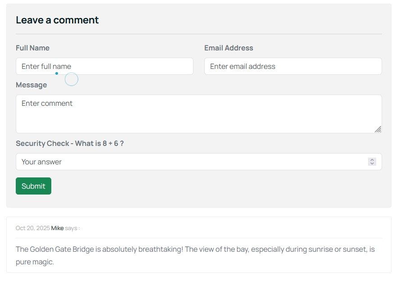Click the spinner control on the answer field
396x281 pixels.
coord(372,161)
